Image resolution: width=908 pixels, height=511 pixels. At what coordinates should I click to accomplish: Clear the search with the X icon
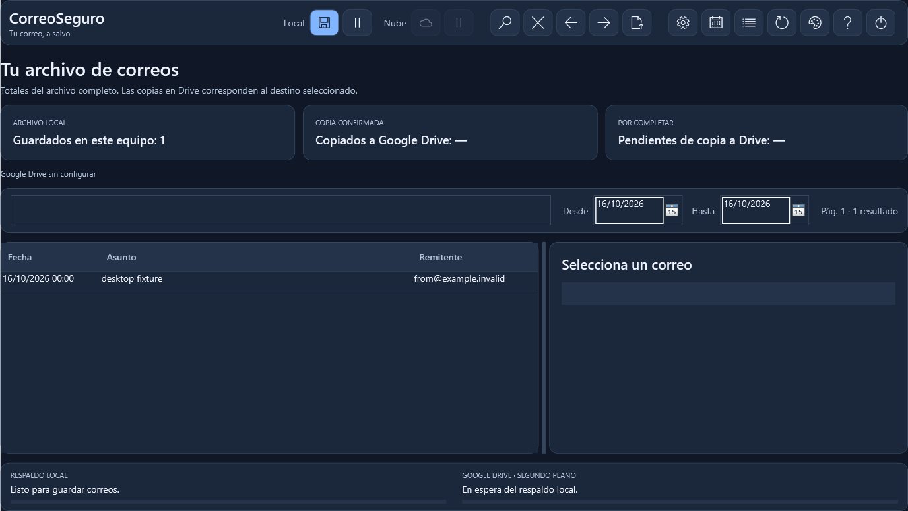pyautogui.click(x=538, y=23)
